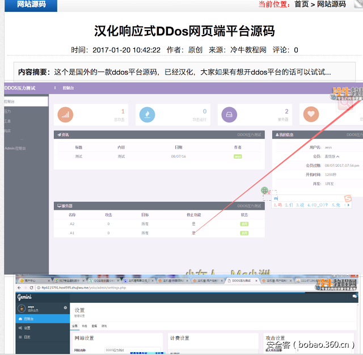Click the 网站设置 panel heading
Screen dimensions: 363x355
pyautogui.click(x=84, y=338)
